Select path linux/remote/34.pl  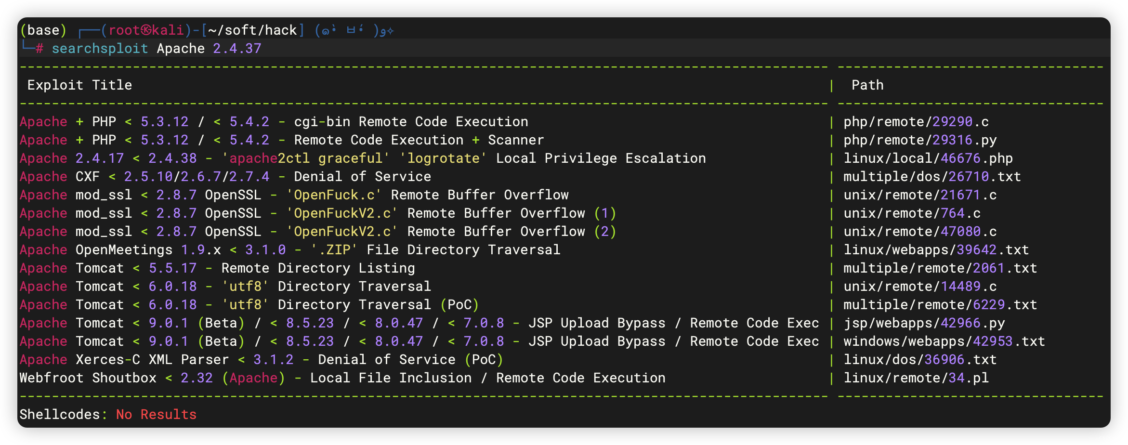point(916,378)
